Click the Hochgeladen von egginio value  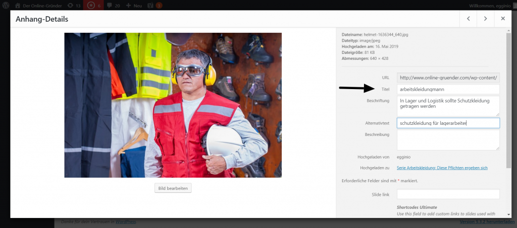click(403, 157)
